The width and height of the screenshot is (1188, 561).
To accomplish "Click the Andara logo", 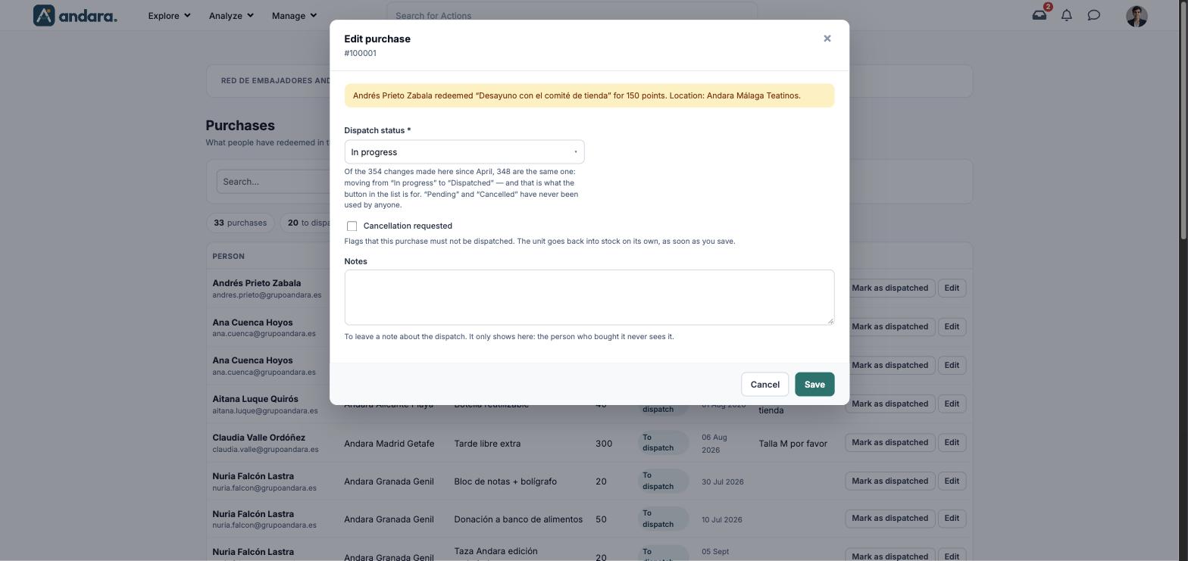I will point(75,15).
